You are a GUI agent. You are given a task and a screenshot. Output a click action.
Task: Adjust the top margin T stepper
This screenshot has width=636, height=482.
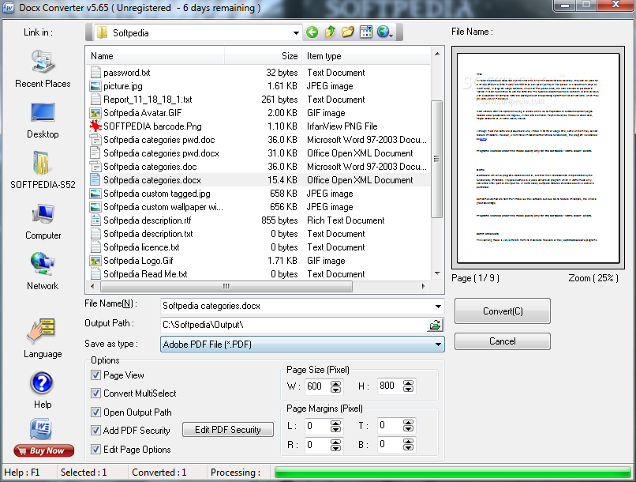(408, 426)
